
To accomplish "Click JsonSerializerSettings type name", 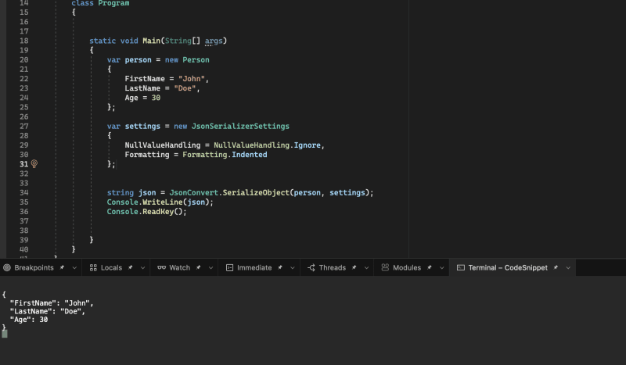I will tap(240, 127).
